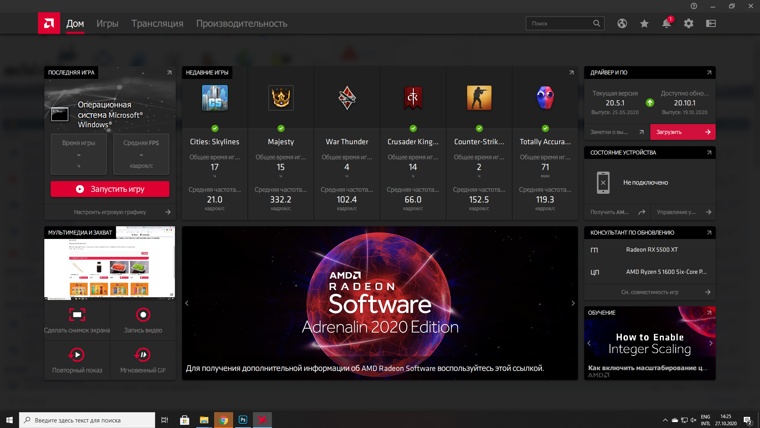Viewport: 760px width, 428px height.
Task: Expand the Device Status panel
Action: click(709, 153)
